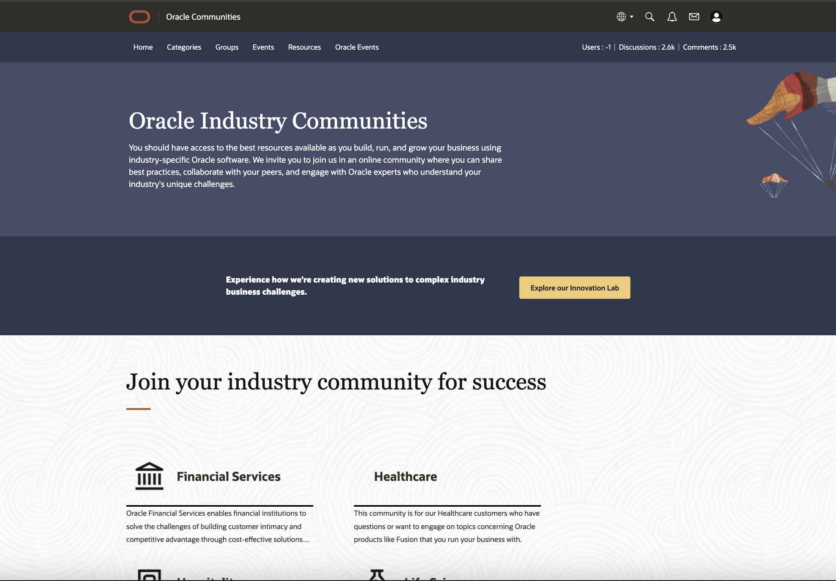Screen dimensions: 836x581
Task: Click Oracle Communities title text
Action: pyautogui.click(x=203, y=17)
